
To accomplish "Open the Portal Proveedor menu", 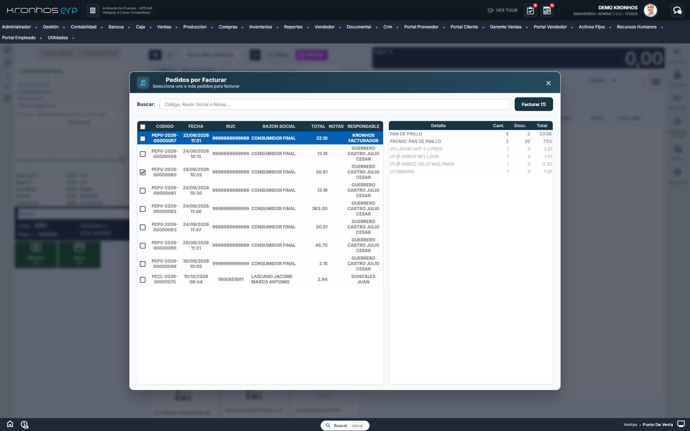I will click(x=424, y=27).
